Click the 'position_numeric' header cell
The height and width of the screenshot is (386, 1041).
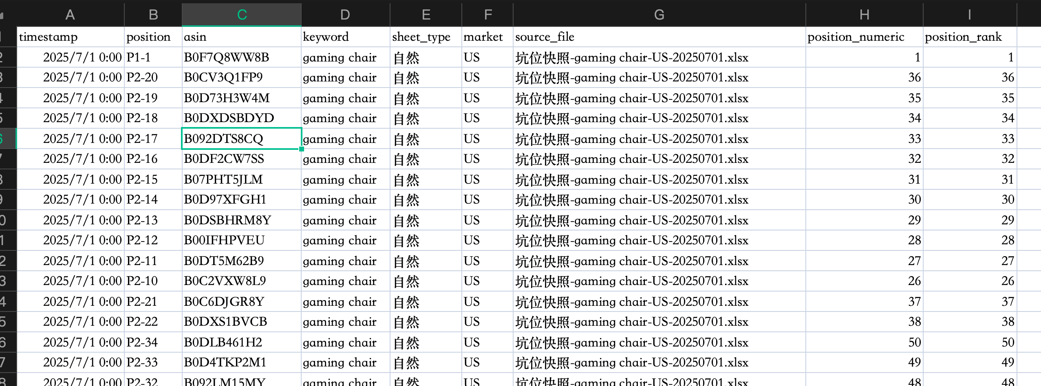point(865,37)
